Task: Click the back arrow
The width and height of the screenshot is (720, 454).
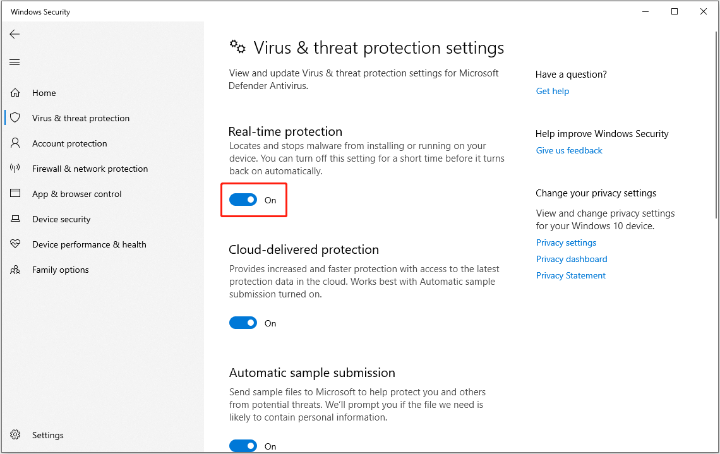Action: pos(15,34)
